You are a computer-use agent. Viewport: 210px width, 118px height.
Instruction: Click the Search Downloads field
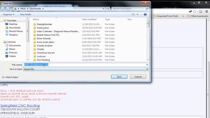129,9
